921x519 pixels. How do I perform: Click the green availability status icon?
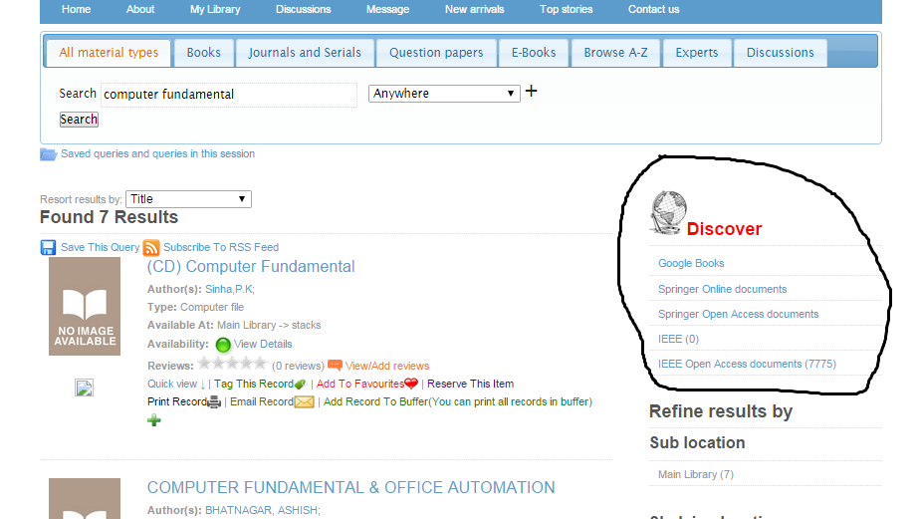[223, 345]
